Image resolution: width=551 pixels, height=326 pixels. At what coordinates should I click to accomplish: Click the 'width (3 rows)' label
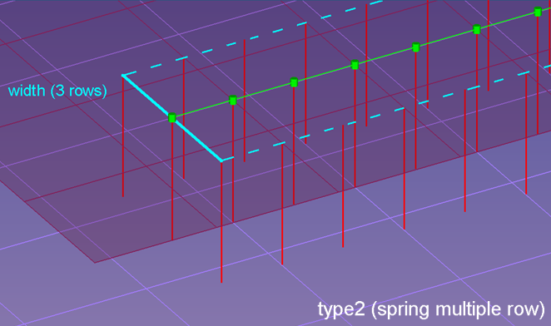(57, 91)
